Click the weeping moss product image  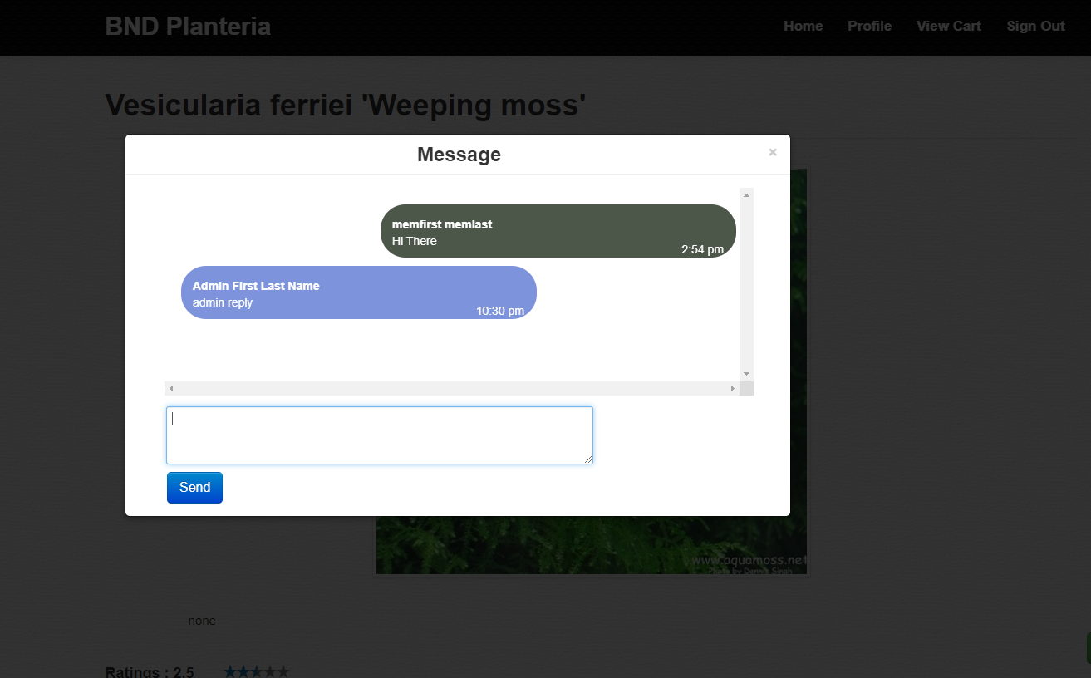pyautogui.click(x=591, y=544)
